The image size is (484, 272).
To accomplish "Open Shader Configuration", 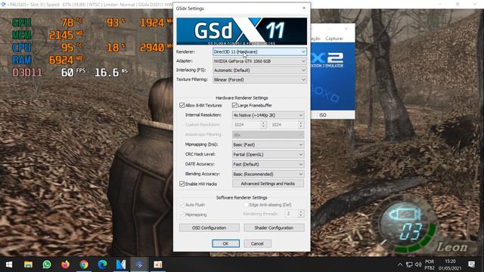I will click(274, 228).
